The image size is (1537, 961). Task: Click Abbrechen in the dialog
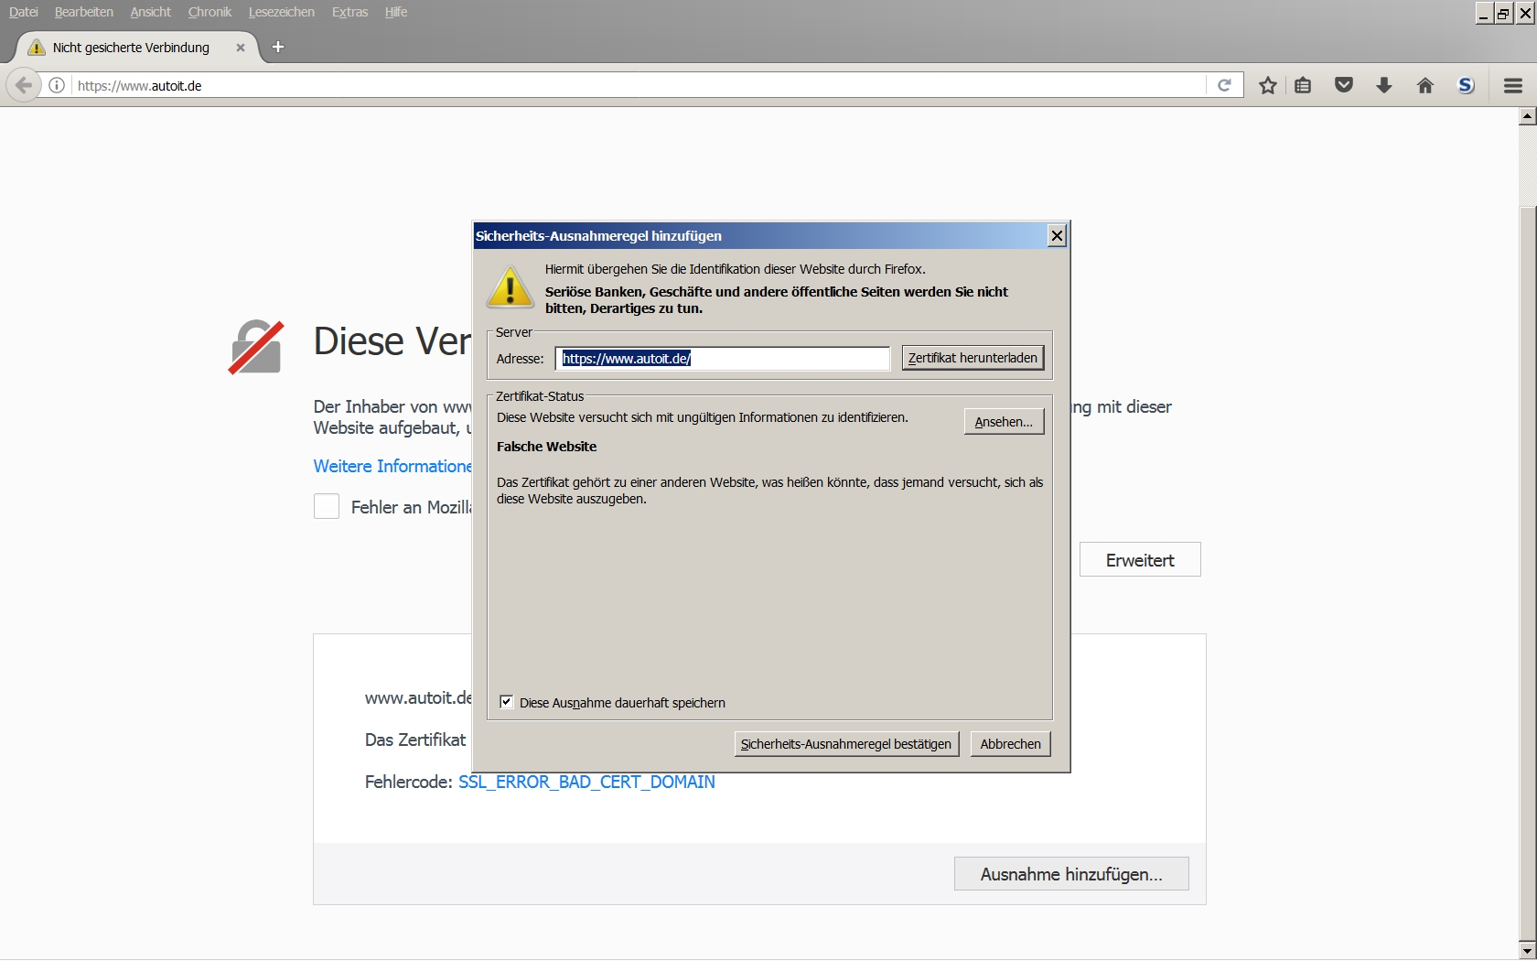pos(1010,744)
